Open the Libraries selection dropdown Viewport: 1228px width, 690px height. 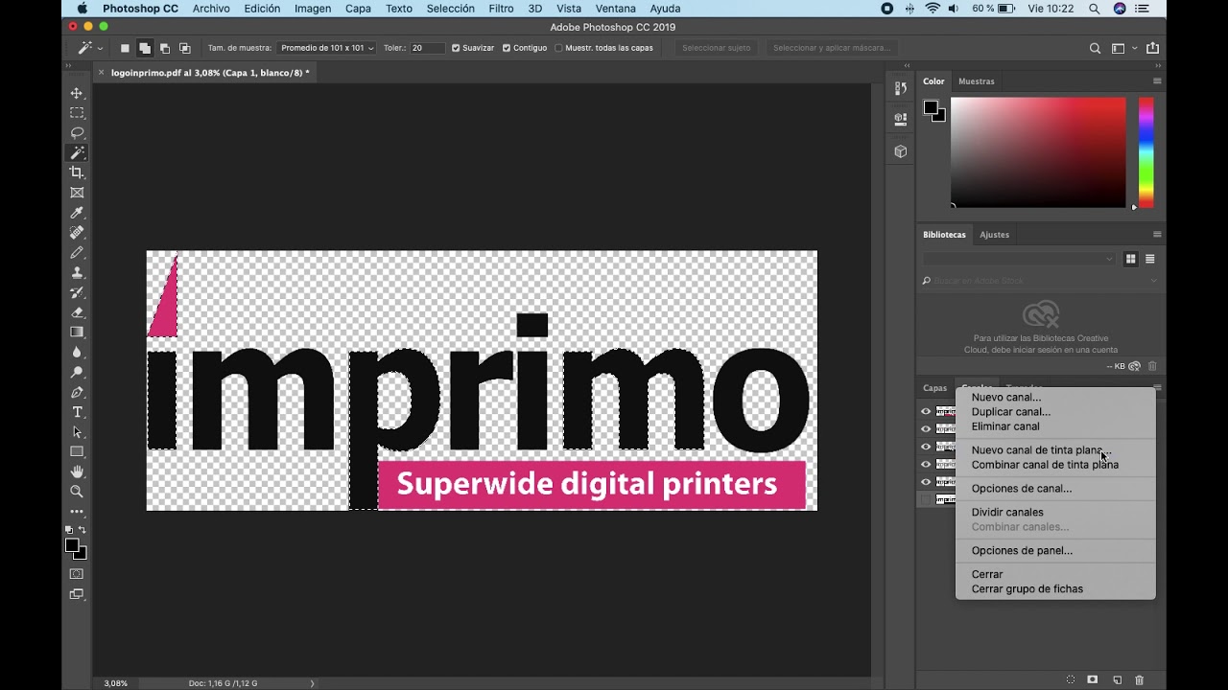pos(1019,259)
